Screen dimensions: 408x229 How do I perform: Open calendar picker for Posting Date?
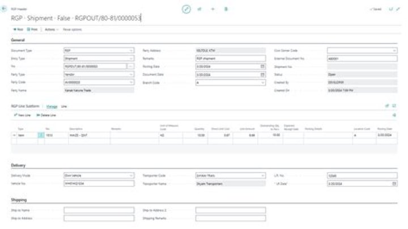click(x=262, y=66)
